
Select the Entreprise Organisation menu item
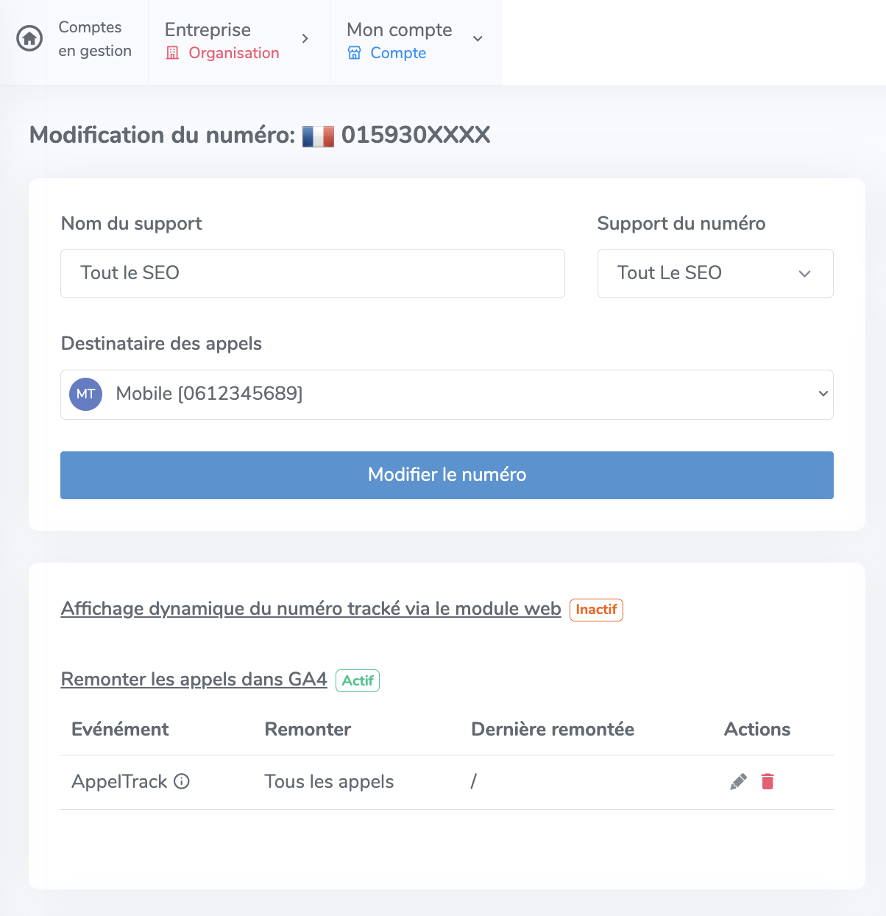(239, 42)
